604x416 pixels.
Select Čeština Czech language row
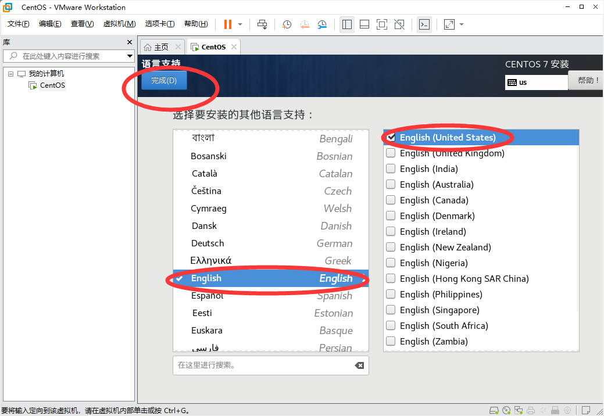click(x=271, y=191)
